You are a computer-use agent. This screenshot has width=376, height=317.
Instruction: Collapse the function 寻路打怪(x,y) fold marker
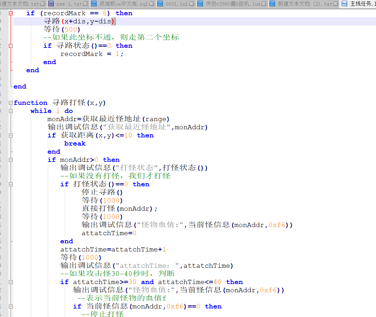point(11,103)
